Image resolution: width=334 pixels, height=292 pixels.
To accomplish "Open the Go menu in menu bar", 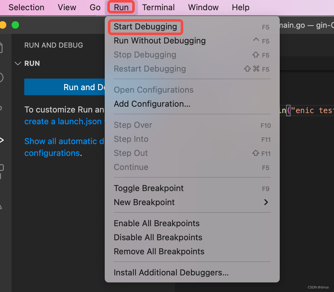I will tap(95, 7).
